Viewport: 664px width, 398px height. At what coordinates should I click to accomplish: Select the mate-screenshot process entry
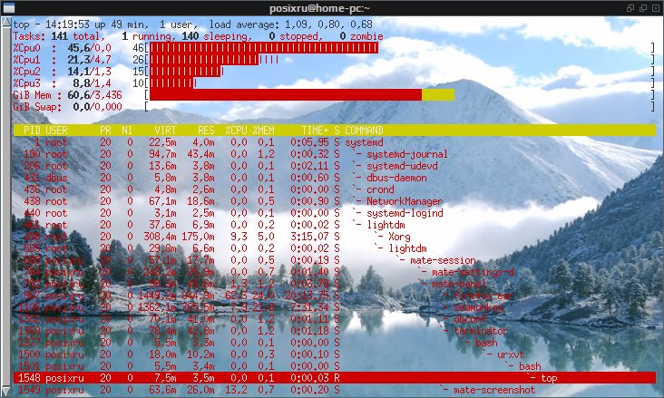tap(494, 390)
